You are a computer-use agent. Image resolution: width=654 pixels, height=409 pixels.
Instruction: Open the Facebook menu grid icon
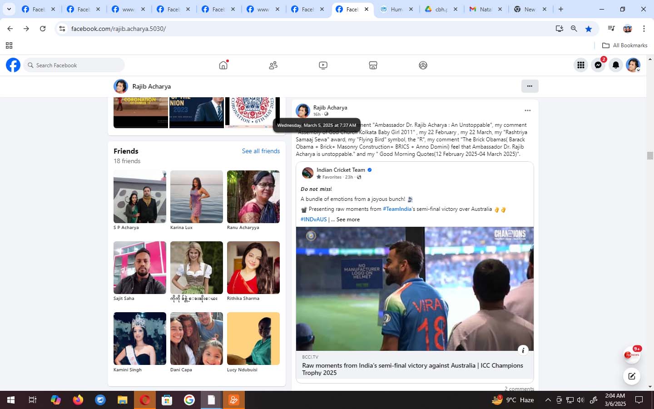[580, 65]
